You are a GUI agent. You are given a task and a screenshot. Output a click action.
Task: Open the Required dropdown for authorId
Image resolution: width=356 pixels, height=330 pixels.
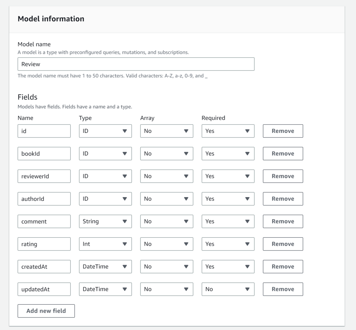pyautogui.click(x=228, y=199)
